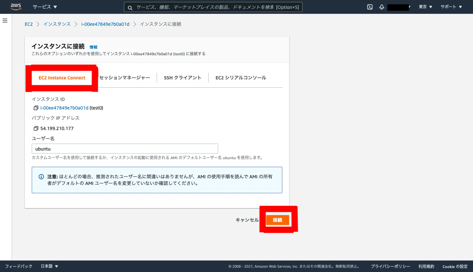Image resolution: width=473 pixels, height=272 pixels.
Task: Open the EC2 breadcrumb link
Action: click(29, 24)
